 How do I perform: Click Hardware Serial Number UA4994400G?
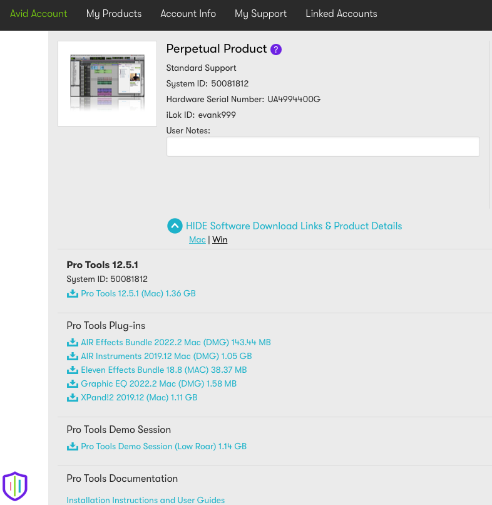[243, 99]
